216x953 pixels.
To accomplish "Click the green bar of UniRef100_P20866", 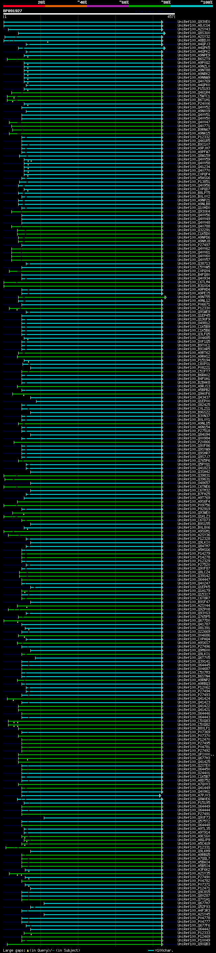I will click(x=88, y=442).
